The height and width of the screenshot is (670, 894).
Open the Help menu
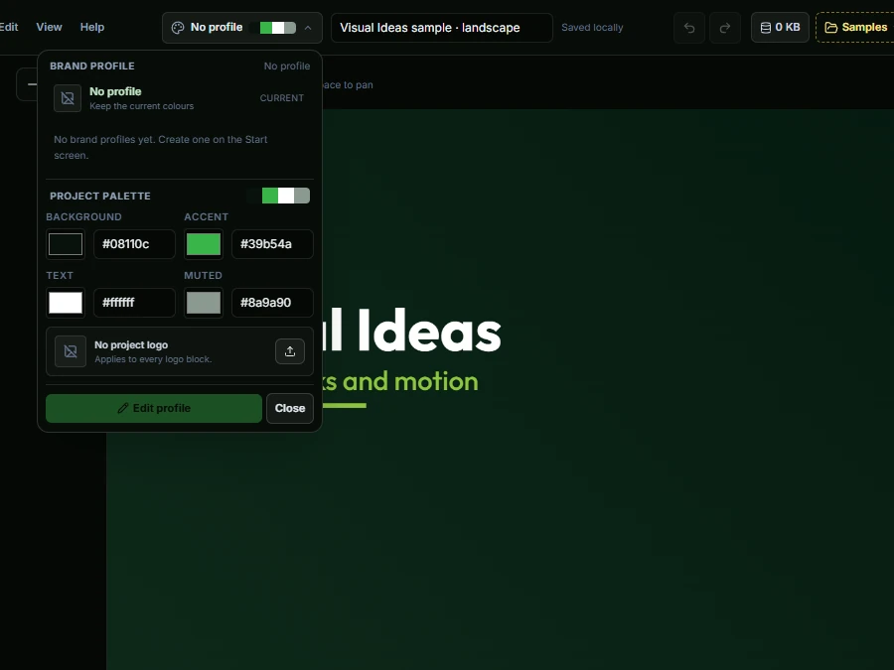[91, 27]
